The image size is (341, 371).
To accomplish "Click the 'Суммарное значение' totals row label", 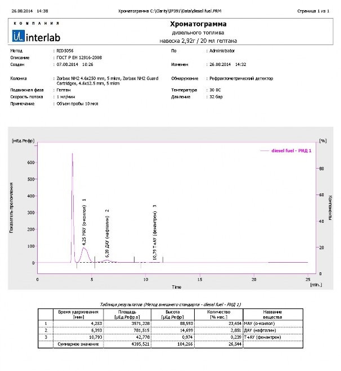I will coord(78,344).
